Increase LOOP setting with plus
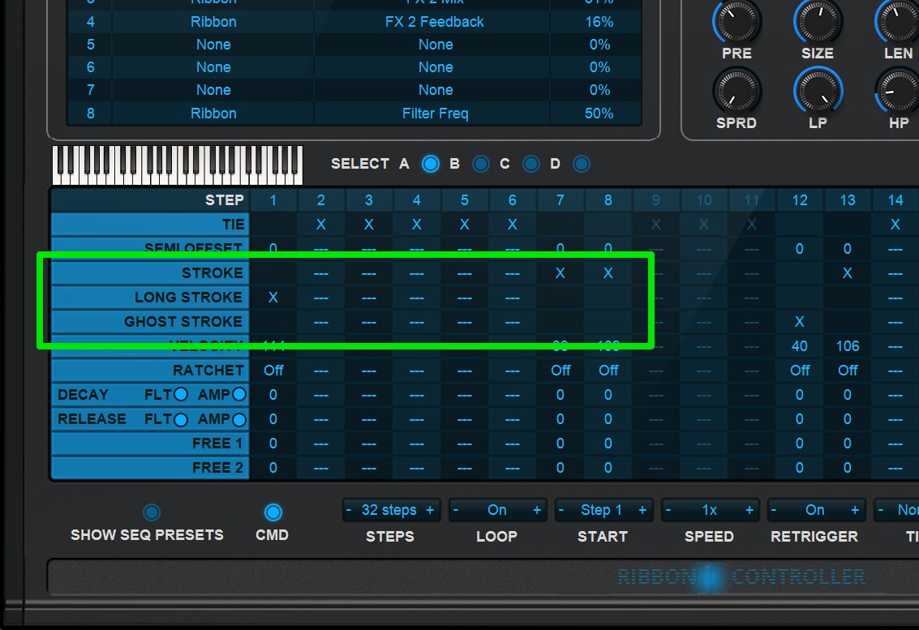 pyautogui.click(x=536, y=510)
